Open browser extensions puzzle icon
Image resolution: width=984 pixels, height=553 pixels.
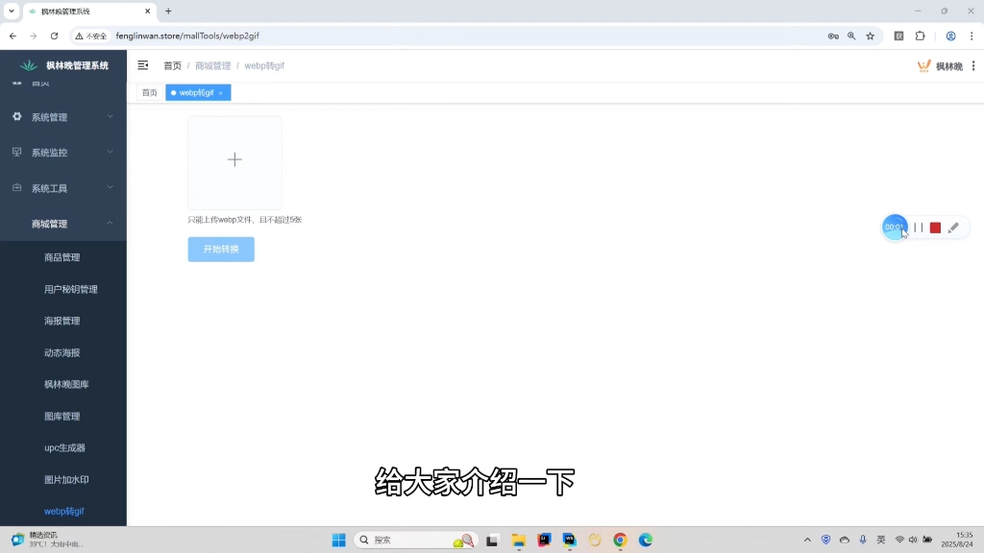pos(920,36)
